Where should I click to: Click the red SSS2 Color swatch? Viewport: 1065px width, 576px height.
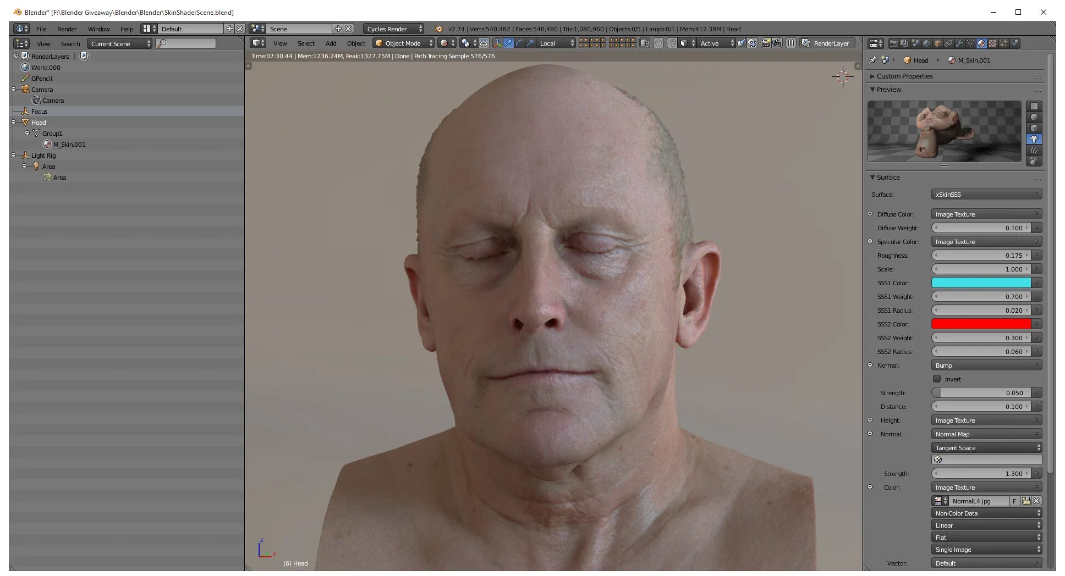(x=981, y=324)
